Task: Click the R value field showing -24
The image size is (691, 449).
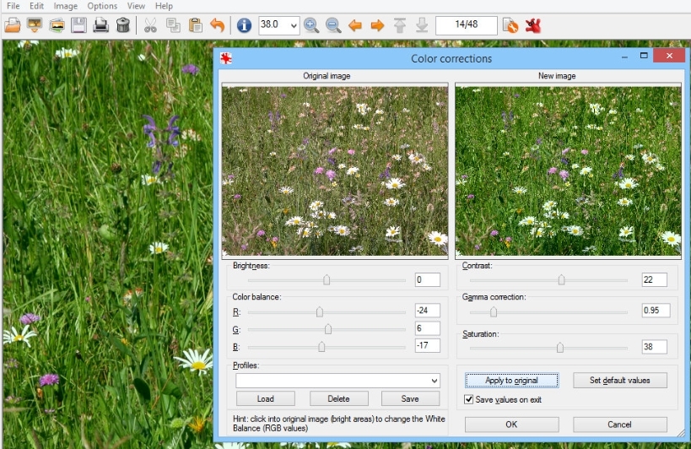Action: (x=428, y=311)
